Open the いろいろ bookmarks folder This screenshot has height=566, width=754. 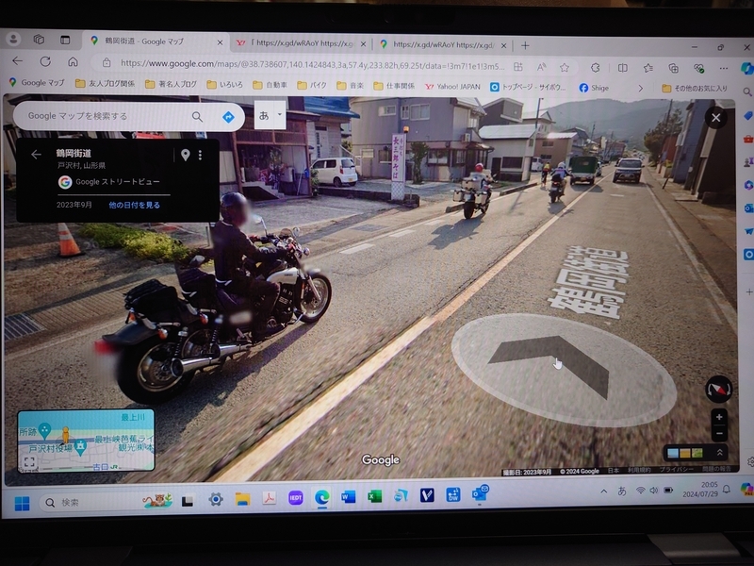224,85
